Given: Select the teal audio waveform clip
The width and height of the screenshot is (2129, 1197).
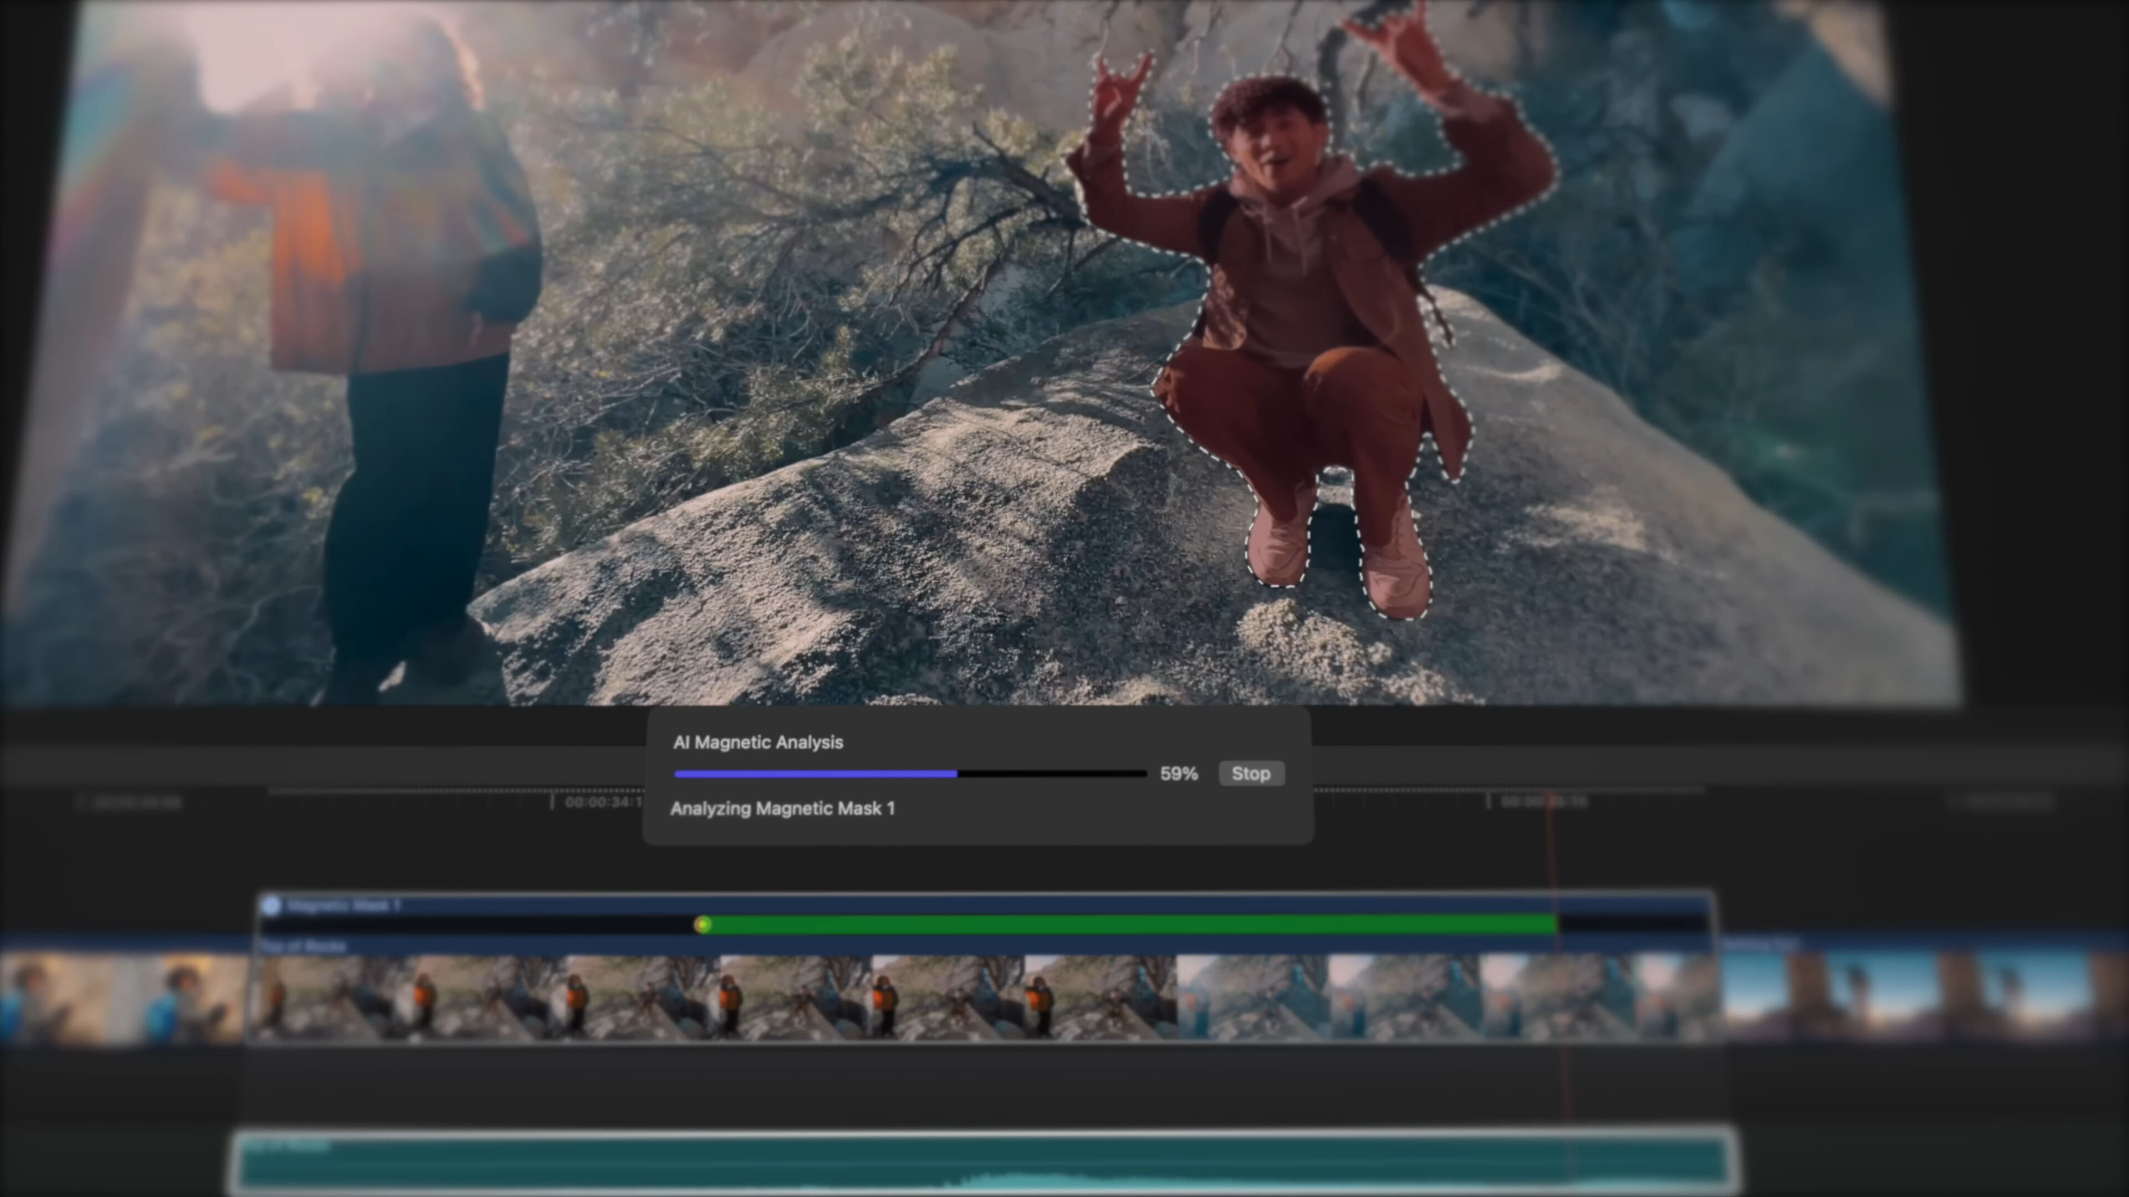Looking at the screenshot, I should pos(984,1165).
